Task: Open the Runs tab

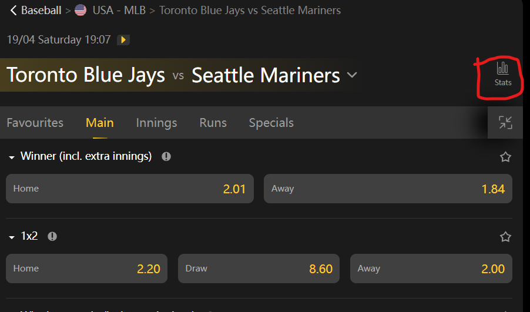Action: coord(213,123)
